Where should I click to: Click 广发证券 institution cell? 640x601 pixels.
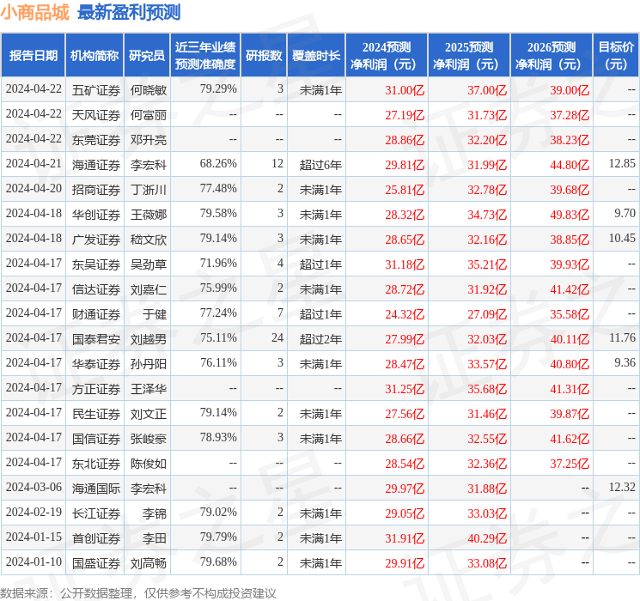[x=96, y=240]
